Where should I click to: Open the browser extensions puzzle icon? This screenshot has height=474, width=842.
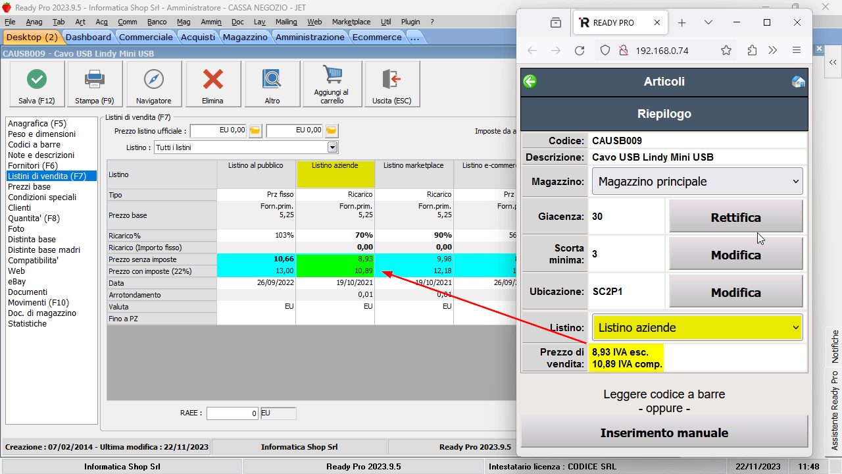[752, 51]
